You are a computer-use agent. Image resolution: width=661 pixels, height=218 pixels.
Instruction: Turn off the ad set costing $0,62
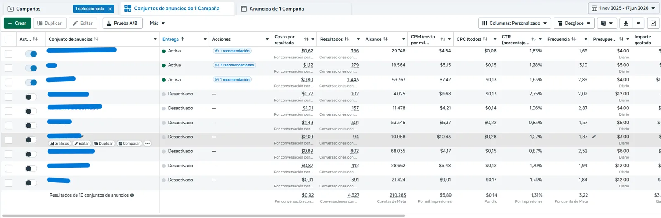tap(31, 54)
